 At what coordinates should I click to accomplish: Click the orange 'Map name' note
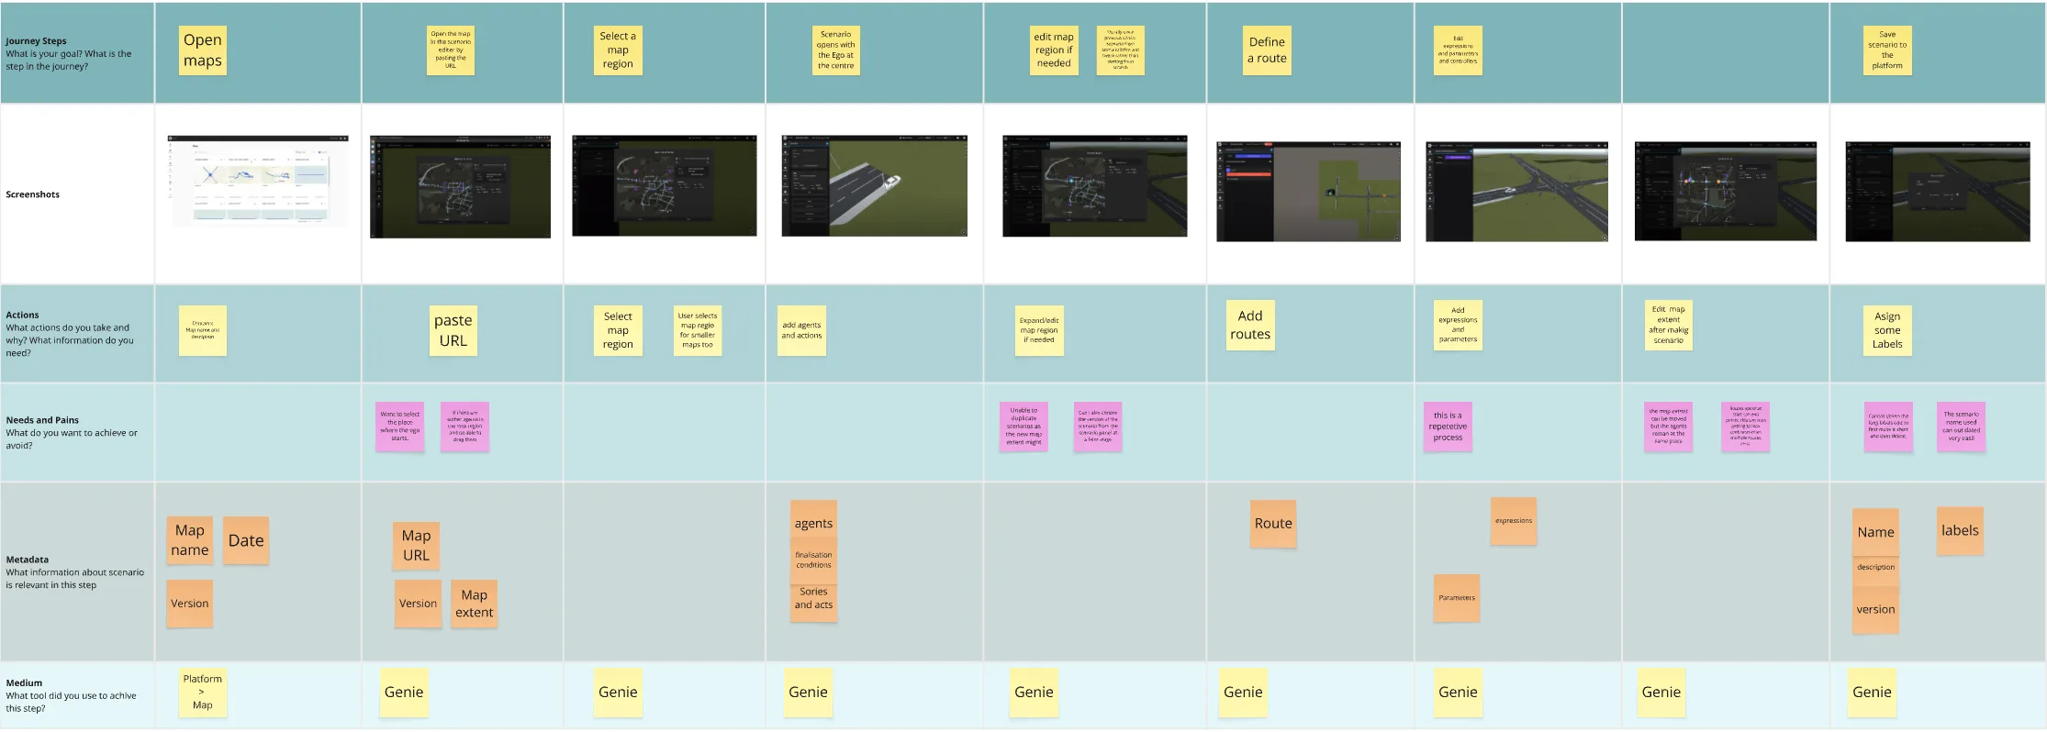(190, 540)
